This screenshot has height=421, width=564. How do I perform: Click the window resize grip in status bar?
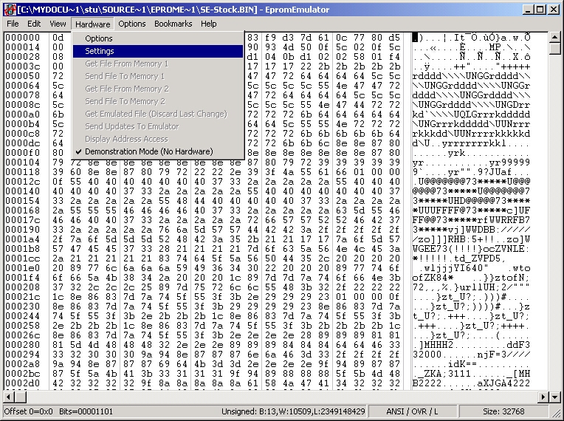pyautogui.click(x=556, y=412)
